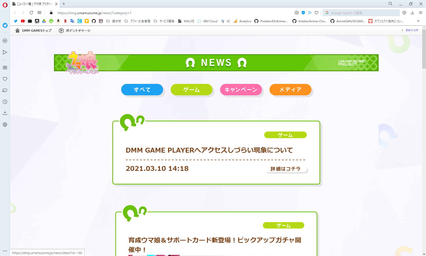Open the XMLメモ bookmark
Screen dimensions: 426x256
click(186, 21)
